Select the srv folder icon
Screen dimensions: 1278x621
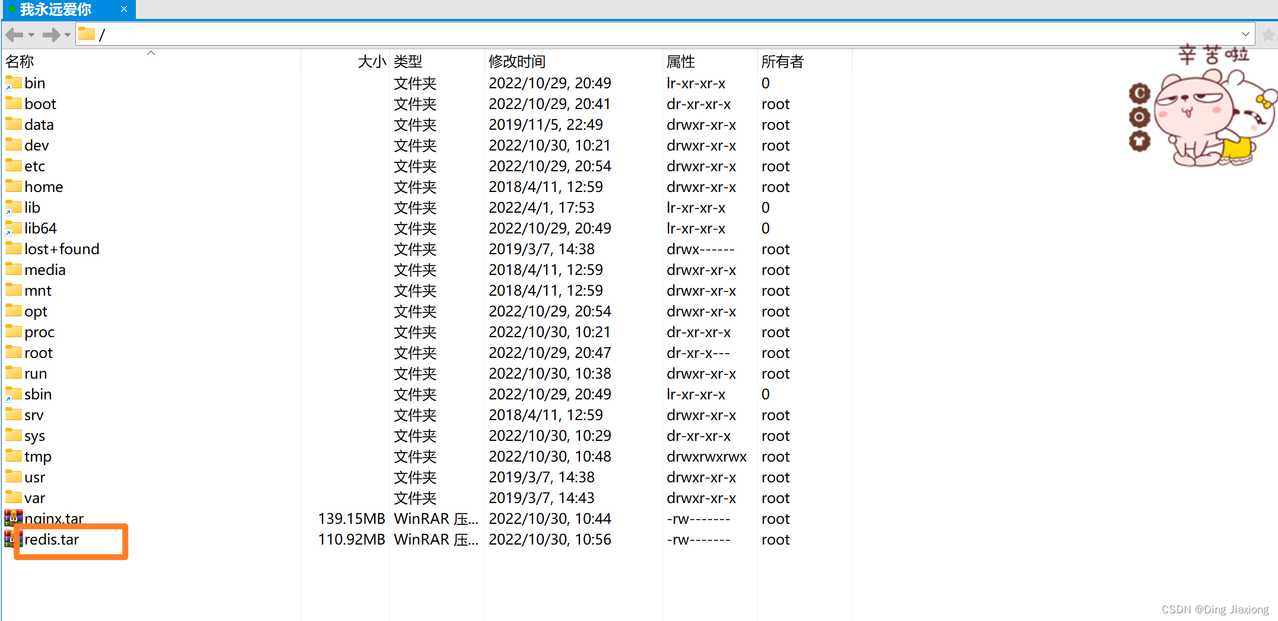(13, 415)
